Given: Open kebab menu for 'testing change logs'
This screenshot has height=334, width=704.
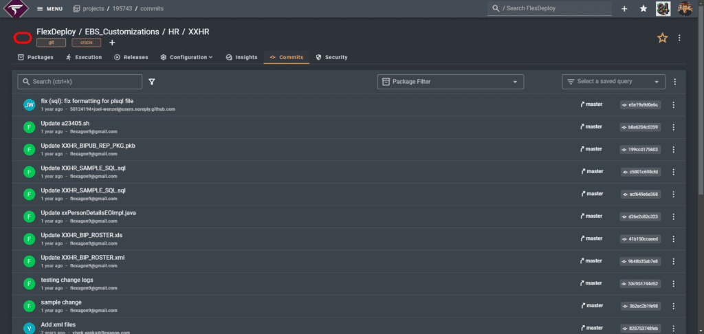Looking at the screenshot, I should point(673,284).
